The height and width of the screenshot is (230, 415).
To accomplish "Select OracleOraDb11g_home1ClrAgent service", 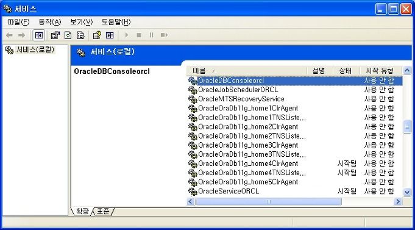I will pyautogui.click(x=248, y=109).
